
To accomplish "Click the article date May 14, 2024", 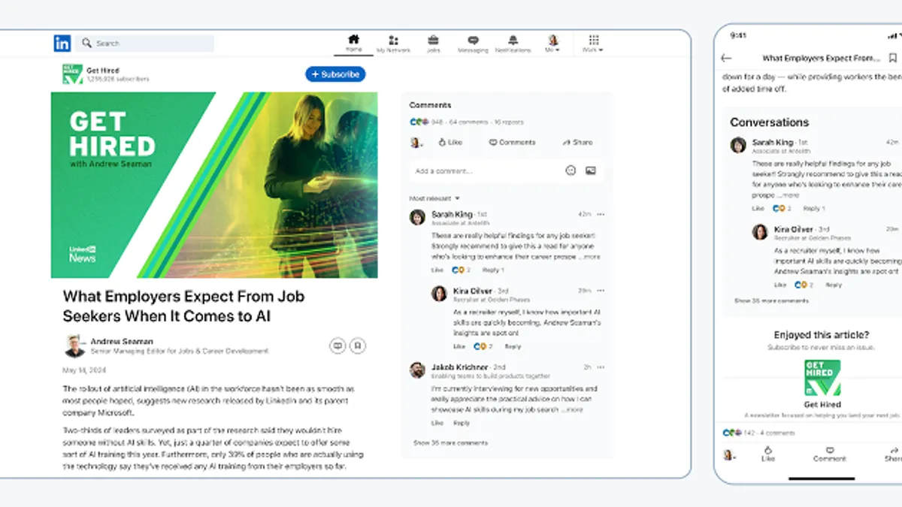I will (83, 370).
